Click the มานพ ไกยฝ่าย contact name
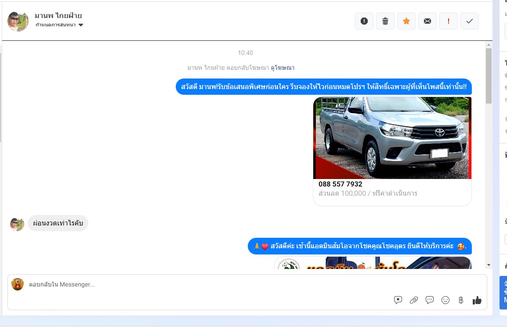This screenshot has height=333, width=507. pos(58,16)
